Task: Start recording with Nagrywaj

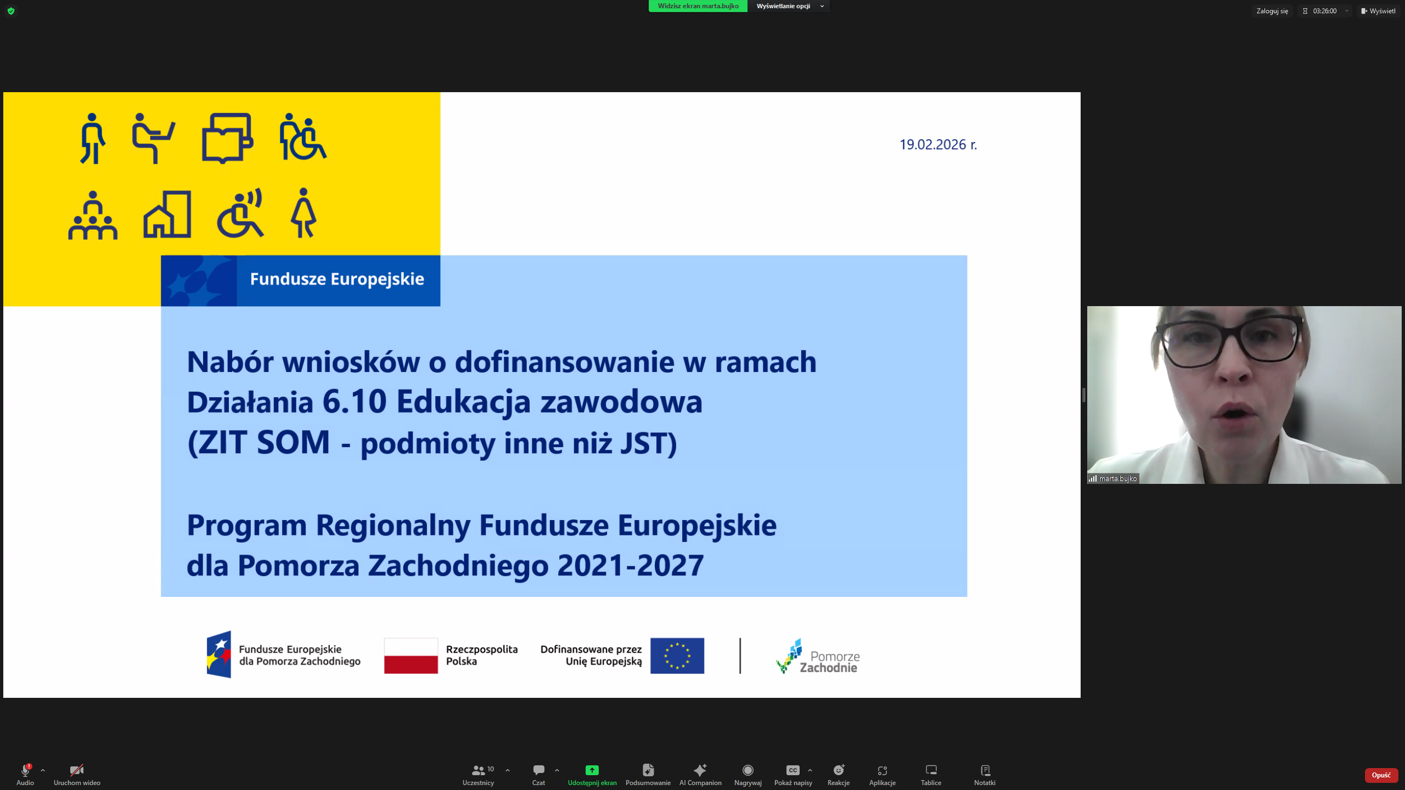Action: 748,774
